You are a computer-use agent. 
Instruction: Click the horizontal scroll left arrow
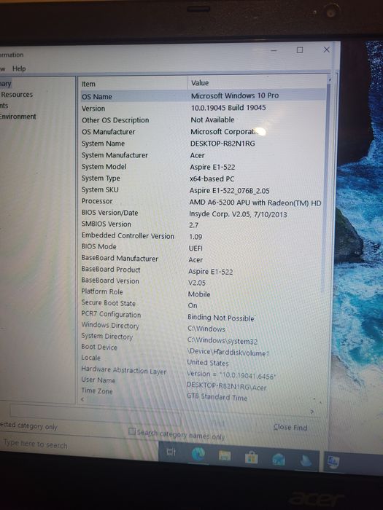tap(82, 399)
